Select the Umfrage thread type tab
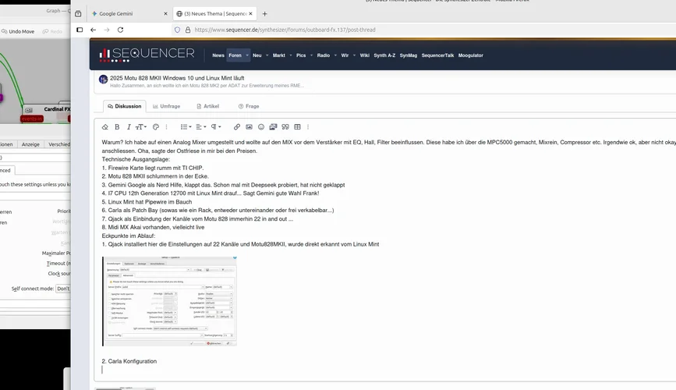 [x=166, y=106]
